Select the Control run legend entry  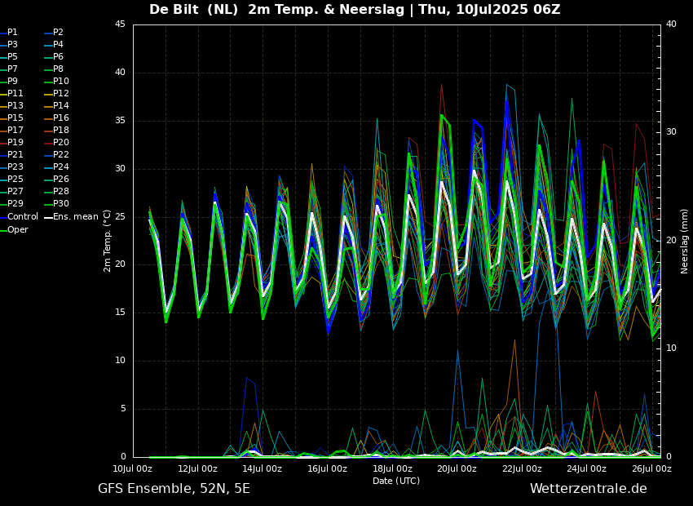click(x=23, y=217)
